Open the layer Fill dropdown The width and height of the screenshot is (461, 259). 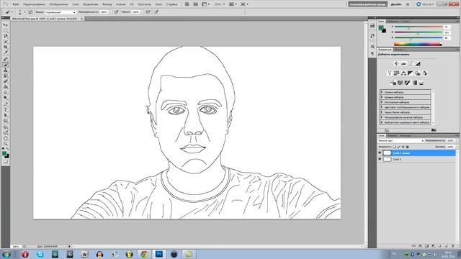(x=457, y=147)
